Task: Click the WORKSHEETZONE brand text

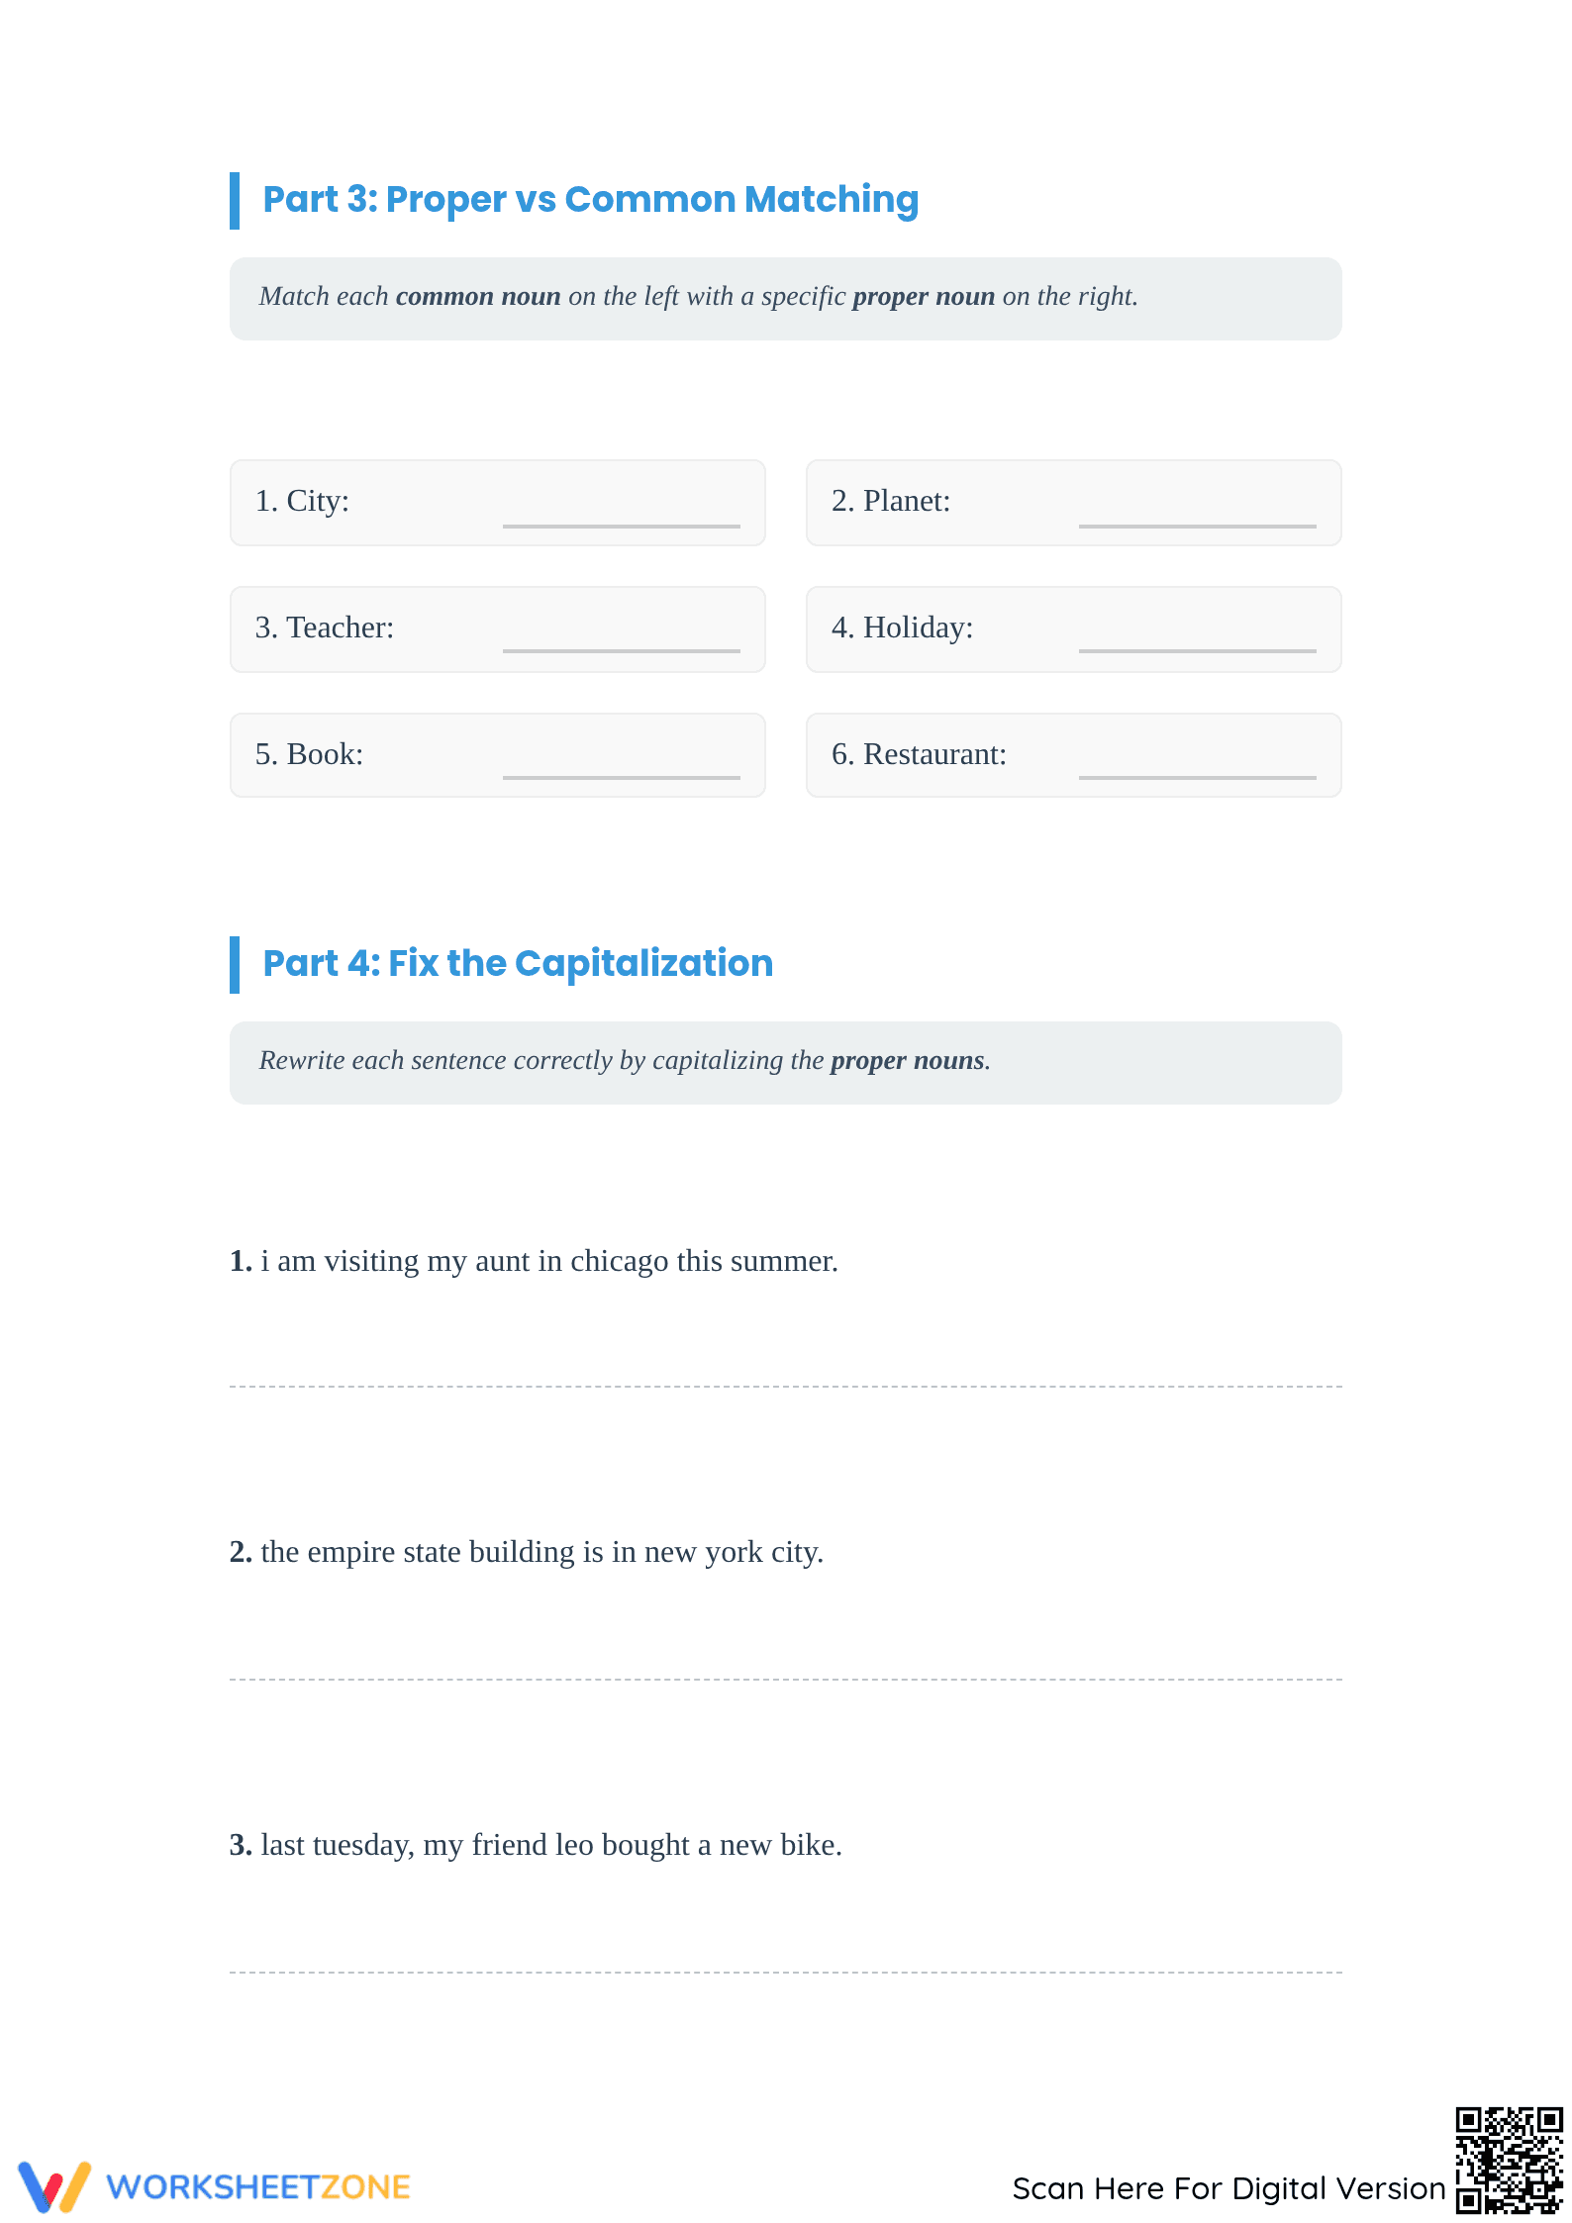Action: click(258, 2187)
